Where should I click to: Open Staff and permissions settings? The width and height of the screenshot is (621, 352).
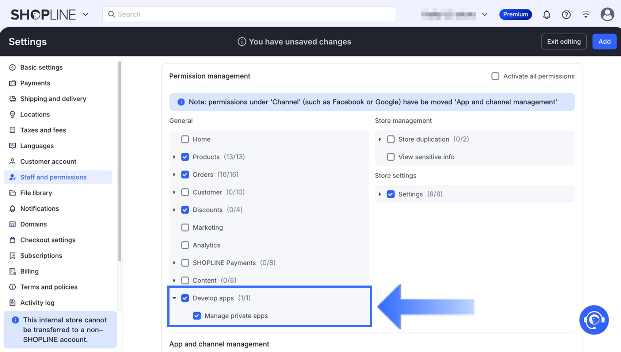[53, 177]
